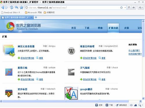145x108 pixels.
Task: Click the lightning bolt toolbar icon
Action: coord(129,7)
